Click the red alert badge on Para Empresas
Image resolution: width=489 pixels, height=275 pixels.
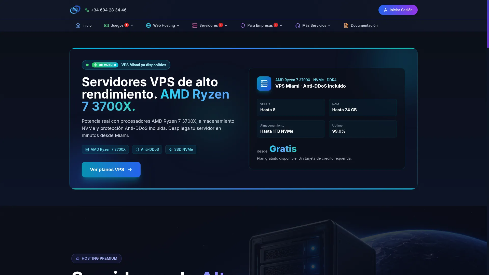[276, 25]
